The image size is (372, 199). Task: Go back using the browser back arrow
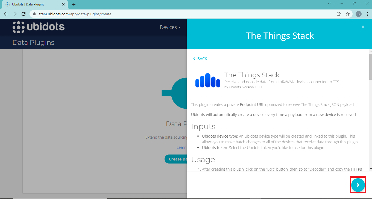coord(6,14)
